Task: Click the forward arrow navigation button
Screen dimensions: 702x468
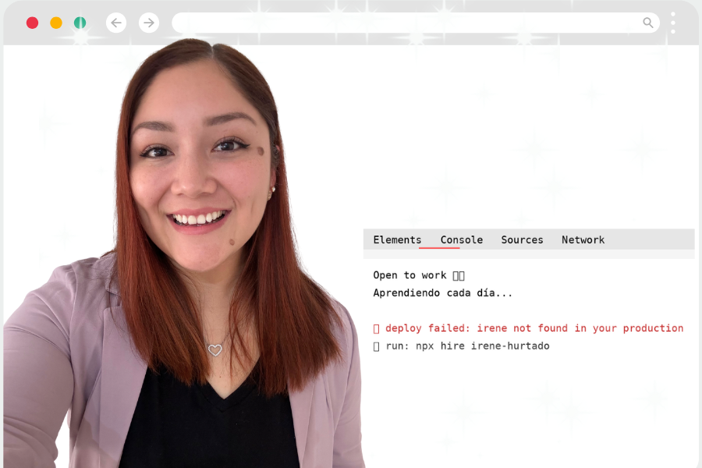Action: tap(149, 23)
